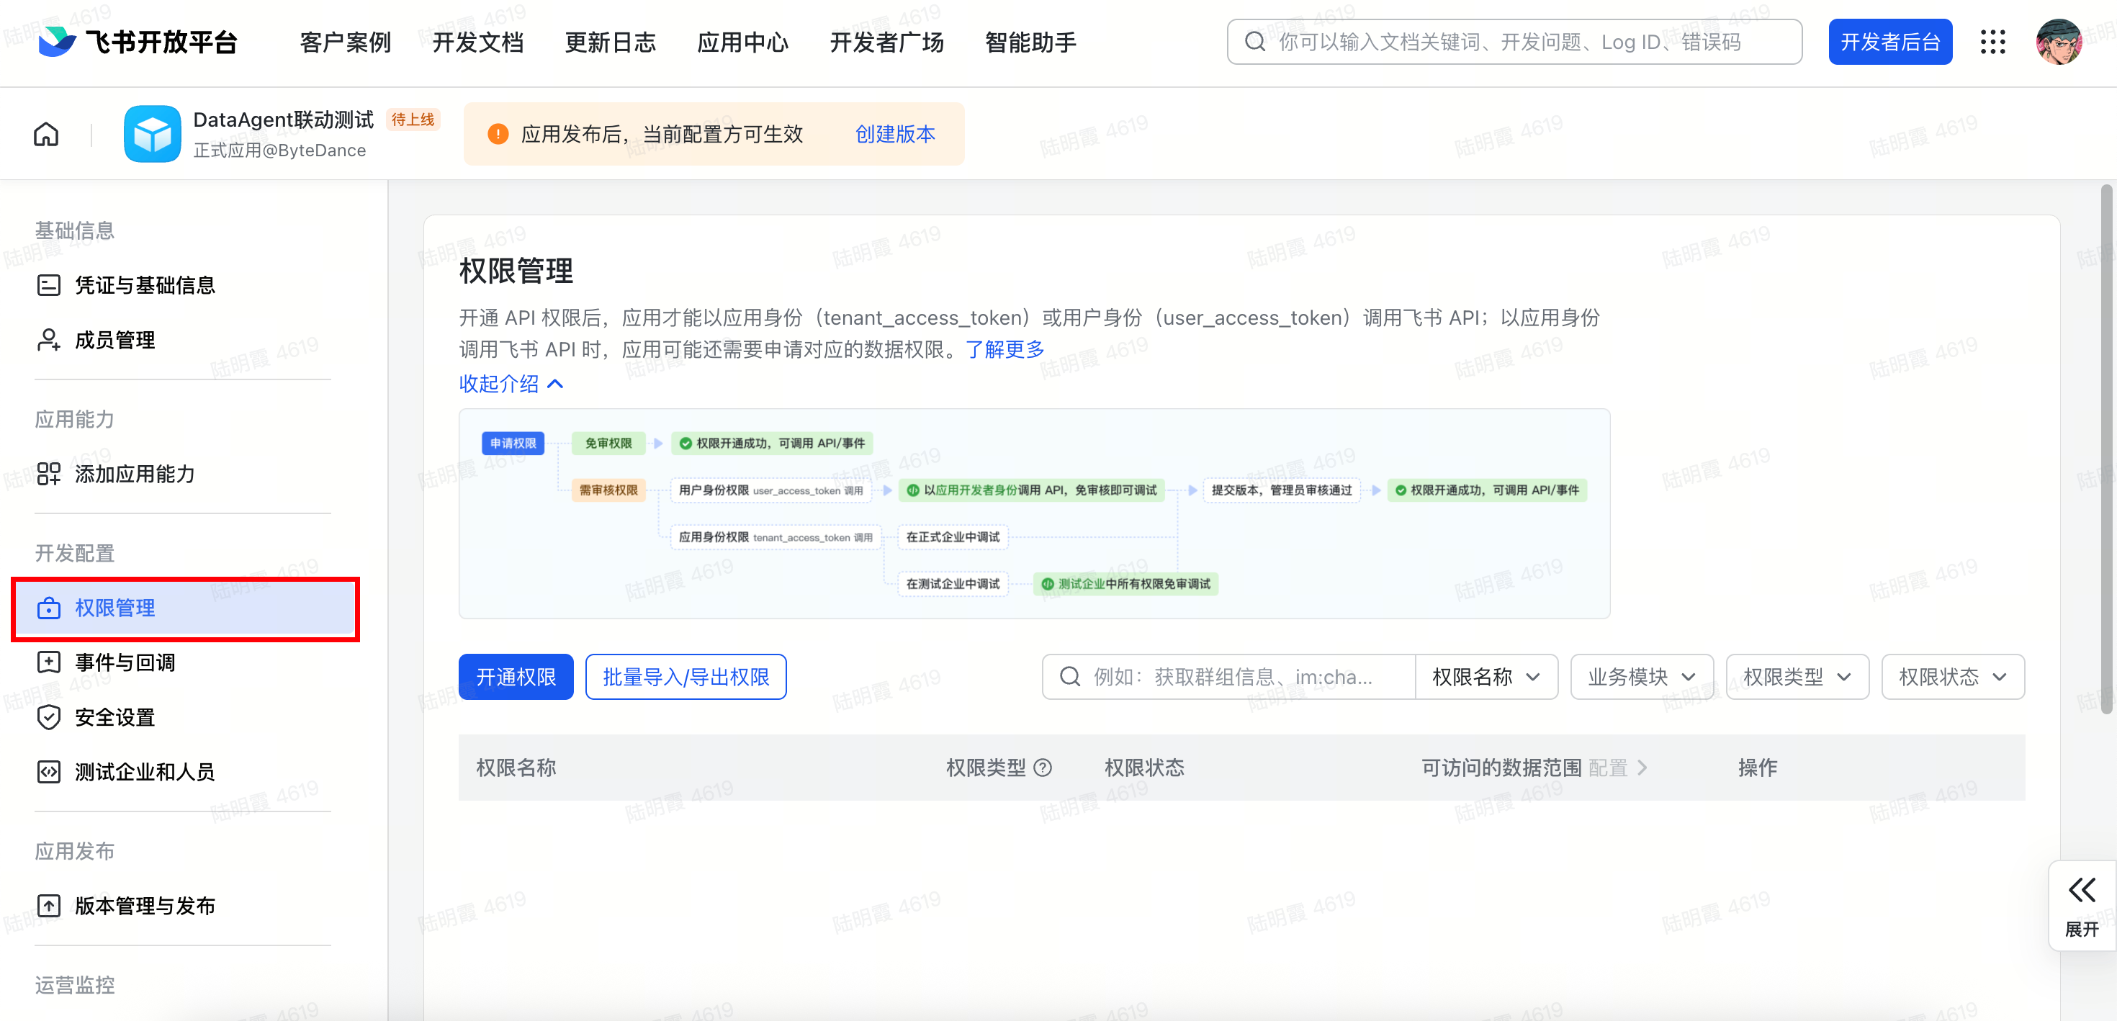
Task: Click the 开通权限 button
Action: point(516,677)
